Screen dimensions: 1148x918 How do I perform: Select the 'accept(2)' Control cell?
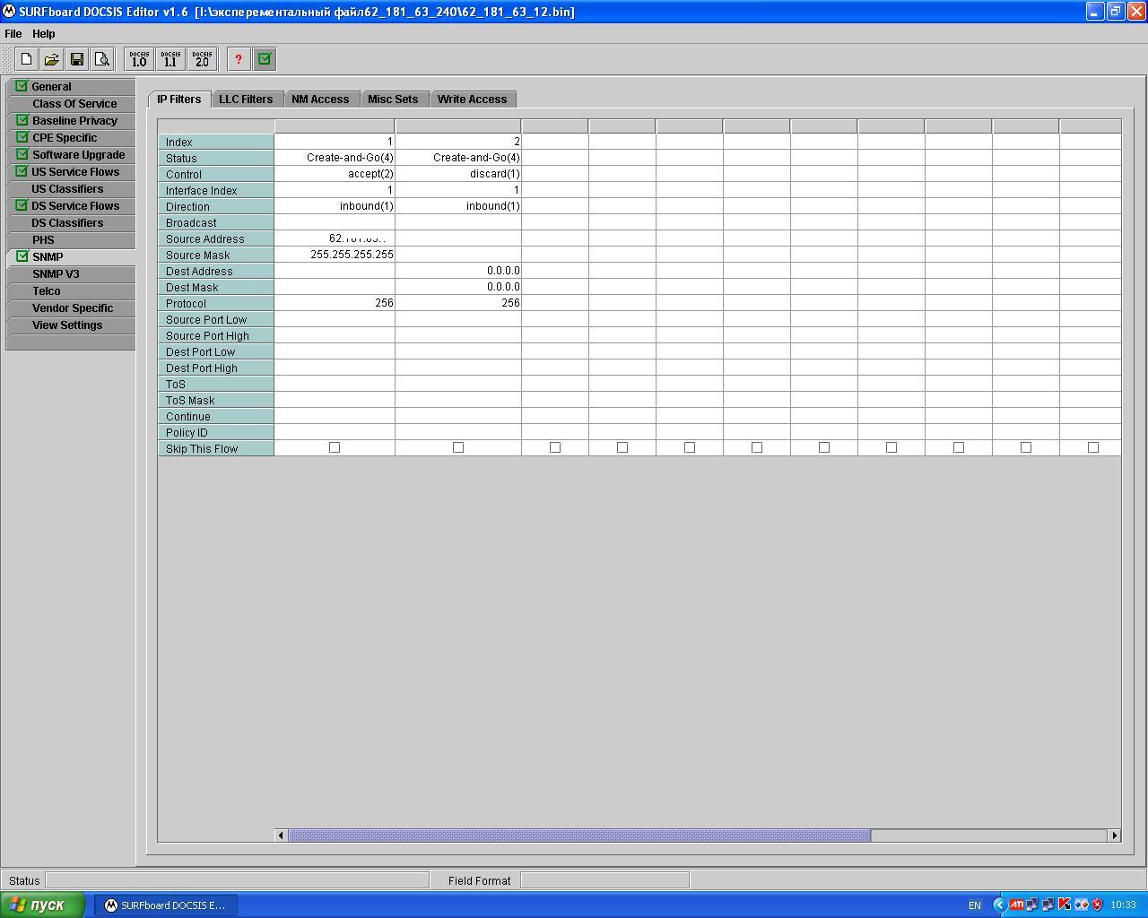(335, 174)
